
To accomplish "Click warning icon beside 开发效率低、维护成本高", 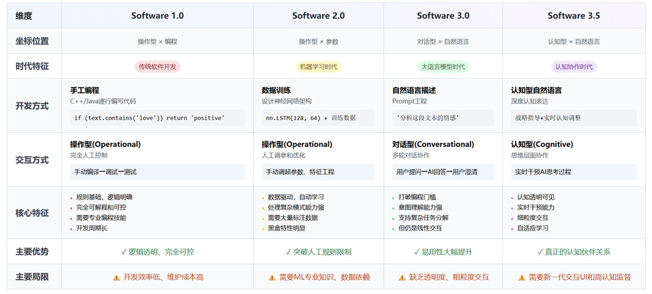I will tap(116, 277).
